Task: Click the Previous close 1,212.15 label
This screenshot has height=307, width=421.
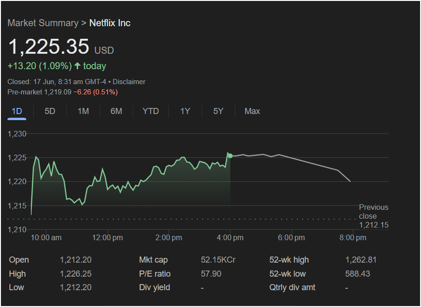Action: pos(374,216)
